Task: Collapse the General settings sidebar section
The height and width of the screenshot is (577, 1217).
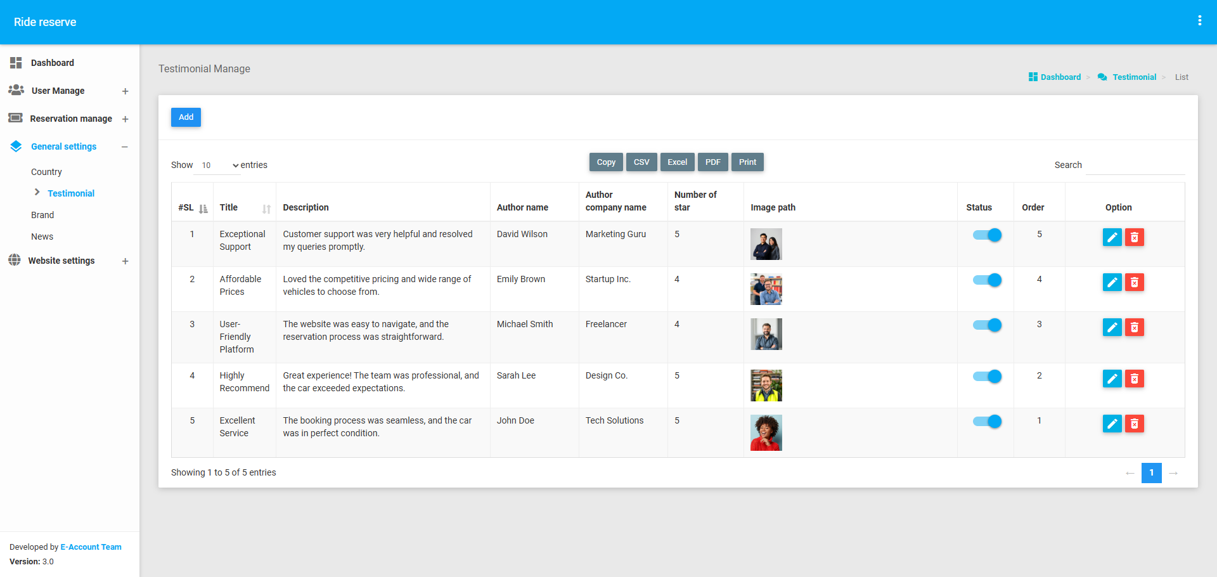Action: (125, 147)
